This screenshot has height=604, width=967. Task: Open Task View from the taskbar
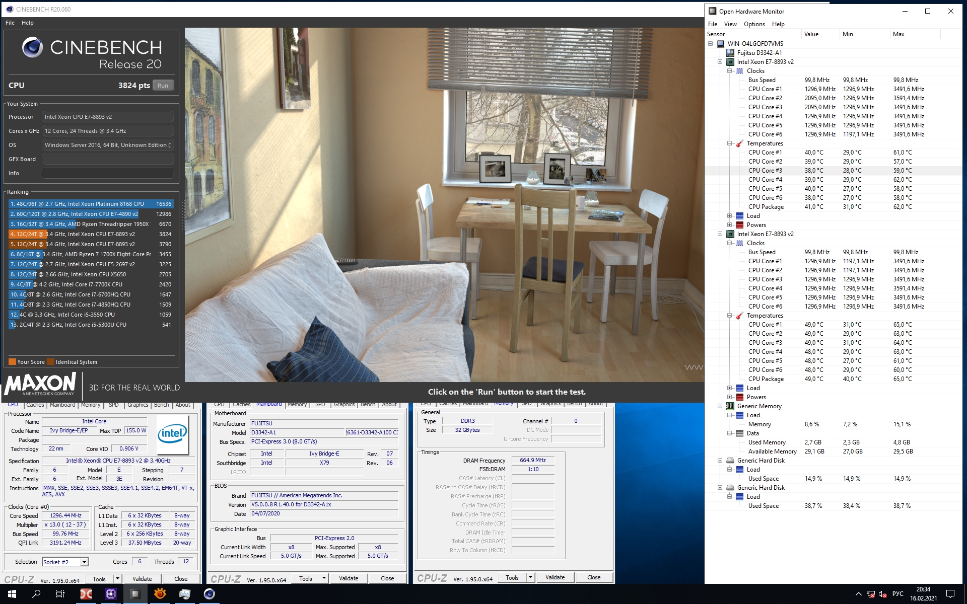60,594
